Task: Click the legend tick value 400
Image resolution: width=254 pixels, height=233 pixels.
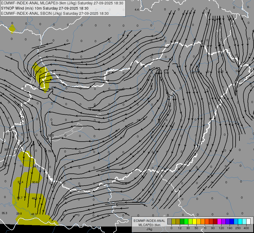Action: 246,228
